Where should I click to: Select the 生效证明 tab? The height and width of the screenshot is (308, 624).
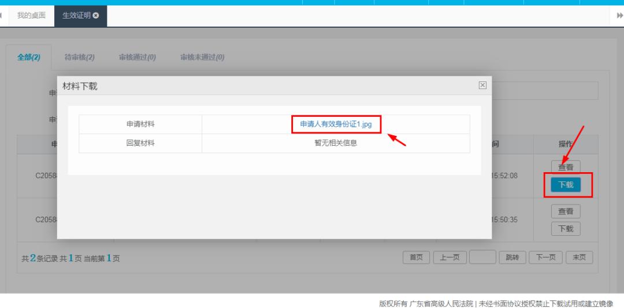coord(76,16)
